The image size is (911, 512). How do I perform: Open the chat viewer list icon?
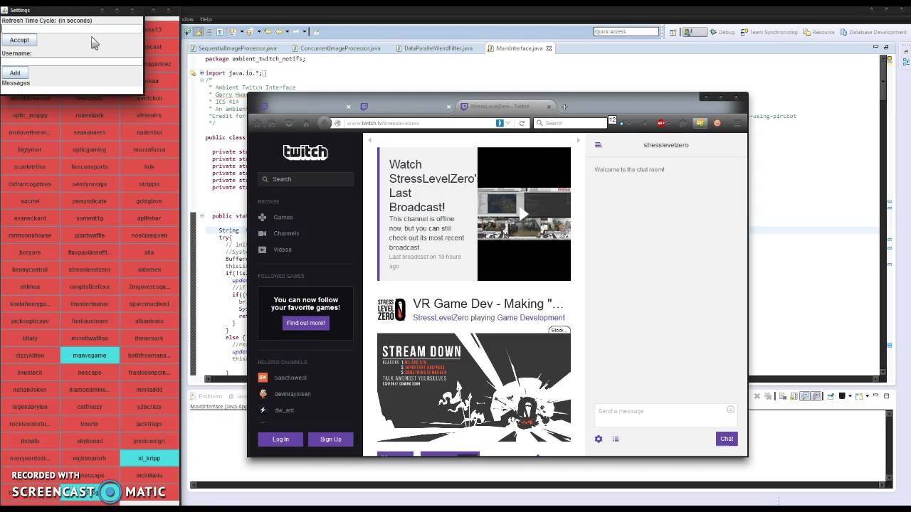(x=616, y=439)
